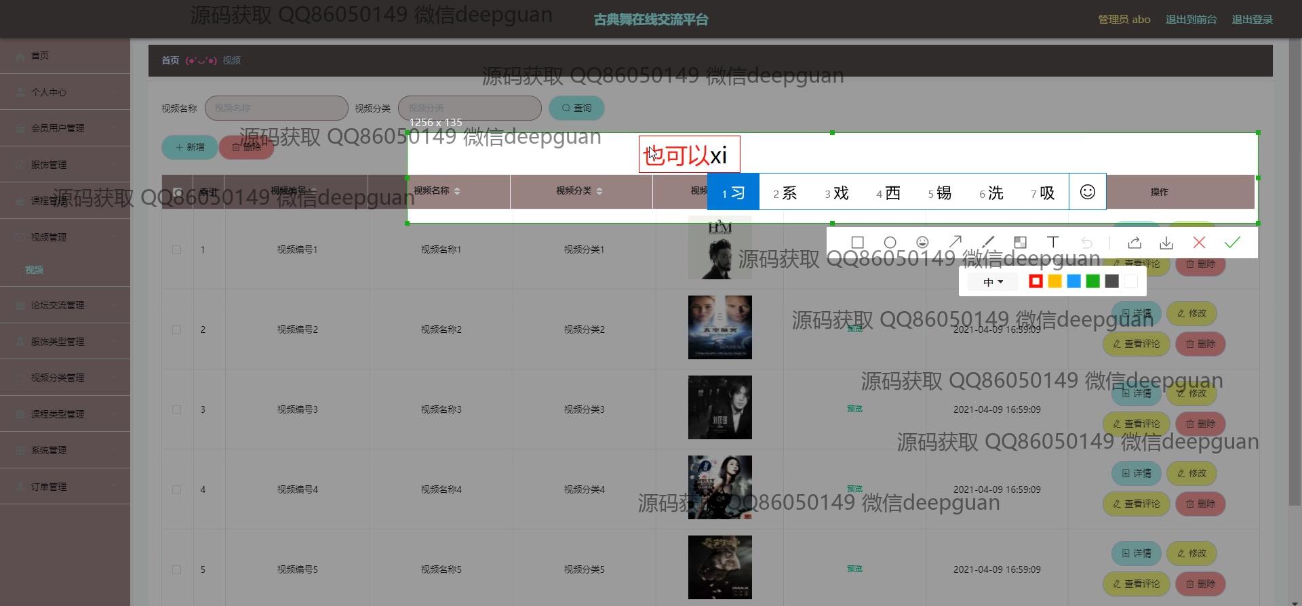Image resolution: width=1302 pixels, height=606 pixels.
Task: Select the 视频 submenu item
Action: (34, 270)
